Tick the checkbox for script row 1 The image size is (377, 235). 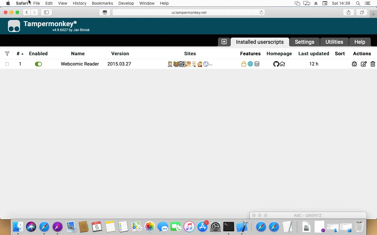pos(7,64)
